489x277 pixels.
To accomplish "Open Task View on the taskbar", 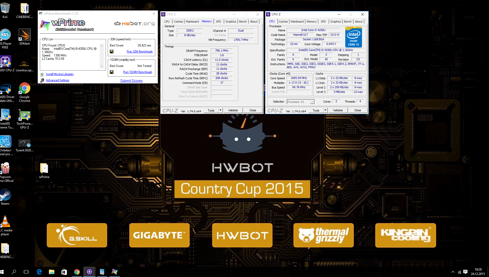I will (x=26, y=272).
